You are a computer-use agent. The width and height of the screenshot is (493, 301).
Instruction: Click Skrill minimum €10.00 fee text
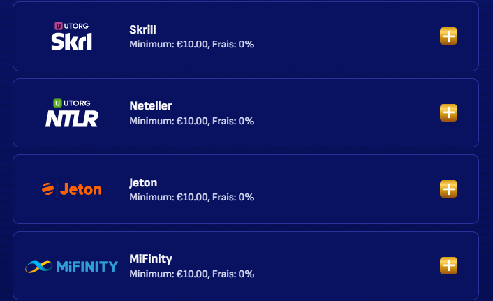coord(191,44)
